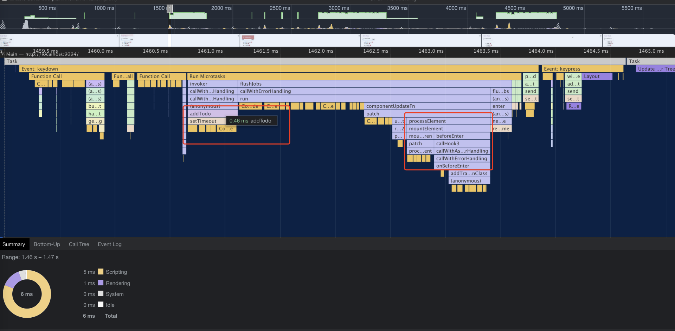This screenshot has width=675, height=331.
Task: Select the bu...t yellow entry
Action: (x=95, y=106)
